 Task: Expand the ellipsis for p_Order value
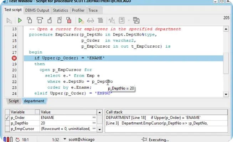(94, 117)
